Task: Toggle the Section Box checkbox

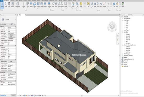Action: pyautogui.click(x=9, y=58)
